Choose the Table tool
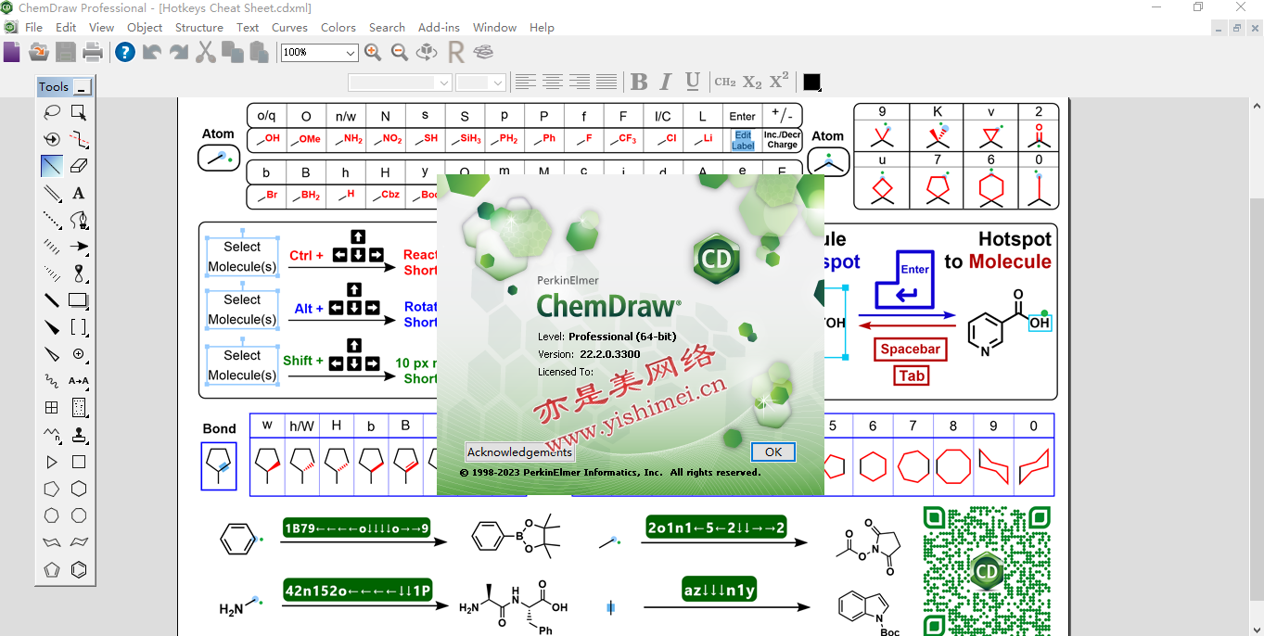Image resolution: width=1264 pixels, height=636 pixels. click(x=52, y=408)
